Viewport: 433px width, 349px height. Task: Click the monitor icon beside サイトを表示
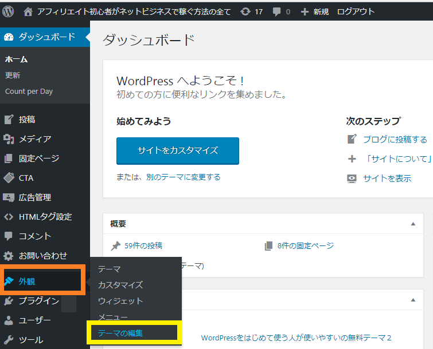click(x=352, y=179)
